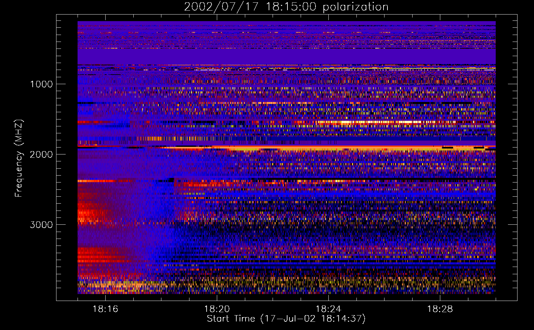Viewport: 534px width, 330px height.
Task: Click the "Start Time (17-Jul-02 18:14:37)" label
Action: tap(286, 319)
